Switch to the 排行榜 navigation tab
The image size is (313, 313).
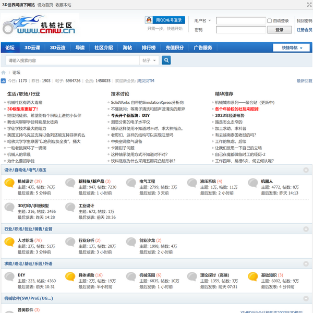click(x=149, y=47)
